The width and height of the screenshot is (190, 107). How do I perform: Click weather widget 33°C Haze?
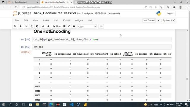coord(151,105)
